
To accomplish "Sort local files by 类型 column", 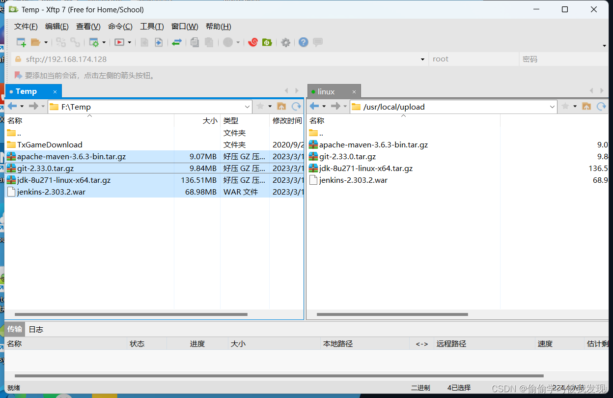I will (x=245, y=120).
